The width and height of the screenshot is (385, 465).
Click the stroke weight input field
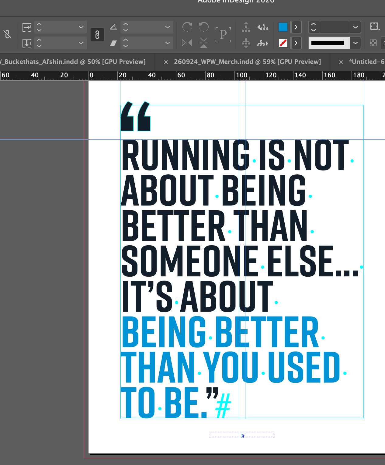point(334,27)
